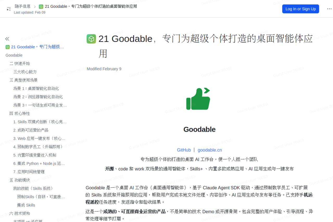Open 2. 成熟可运营的产品 outline item
Screen dimensions: 333x222
(31, 130)
